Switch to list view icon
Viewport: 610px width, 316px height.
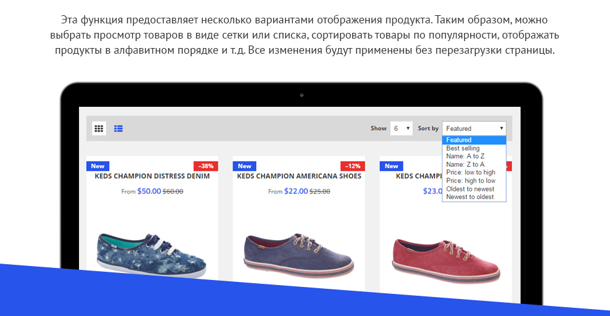[x=118, y=128]
